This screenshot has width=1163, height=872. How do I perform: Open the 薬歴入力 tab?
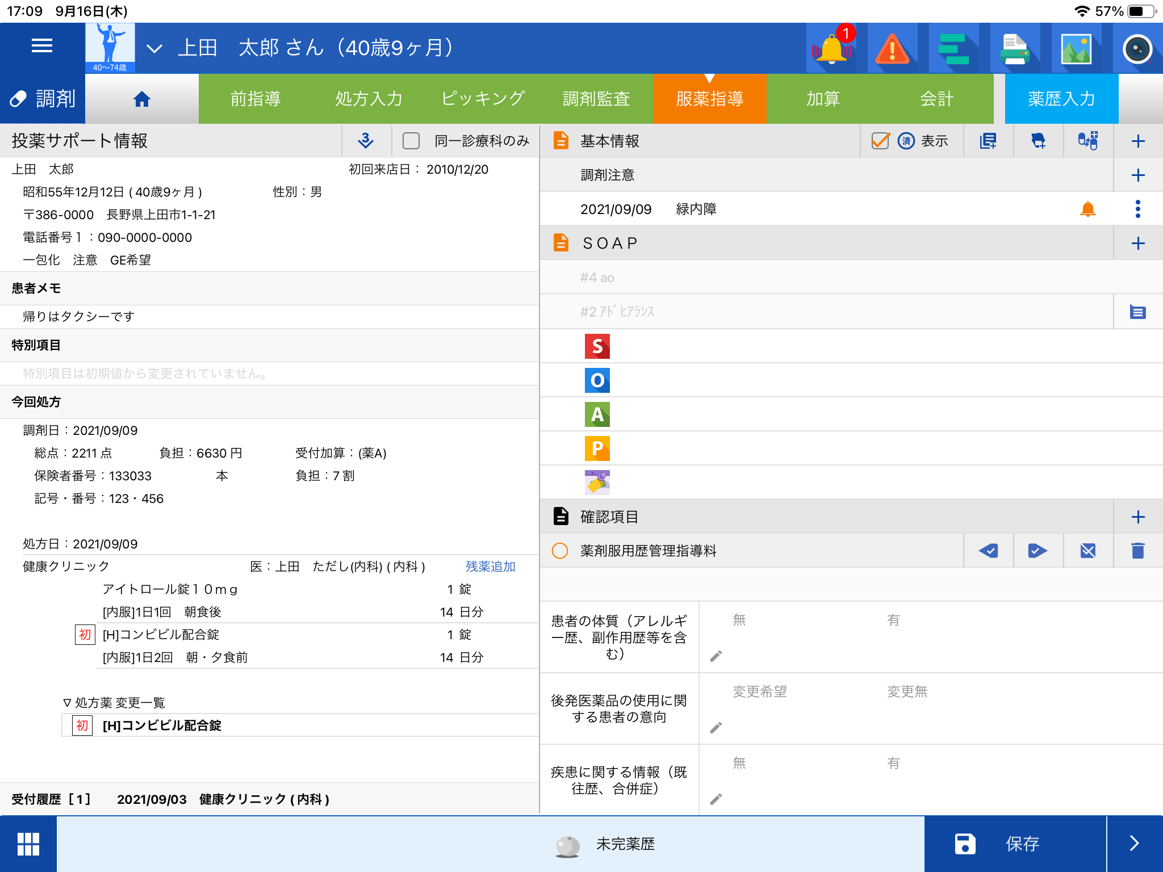point(1062,99)
